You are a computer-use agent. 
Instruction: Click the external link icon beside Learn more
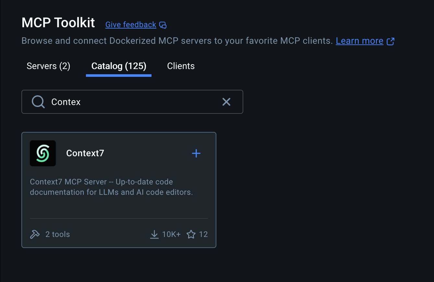[391, 41]
